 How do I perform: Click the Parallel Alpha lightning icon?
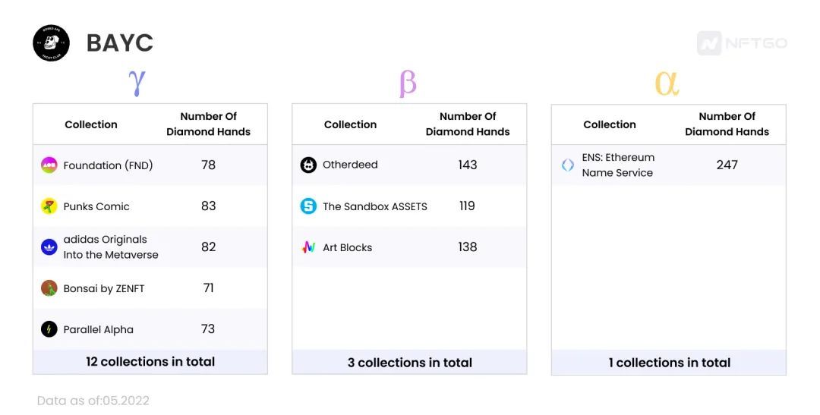coord(49,329)
